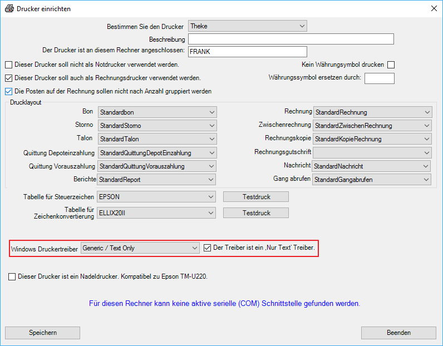Image resolution: width=443 pixels, height=346 pixels.
Task: Toggle 'nicht als Notdrucker verwendet' checkbox
Action: pos(8,65)
